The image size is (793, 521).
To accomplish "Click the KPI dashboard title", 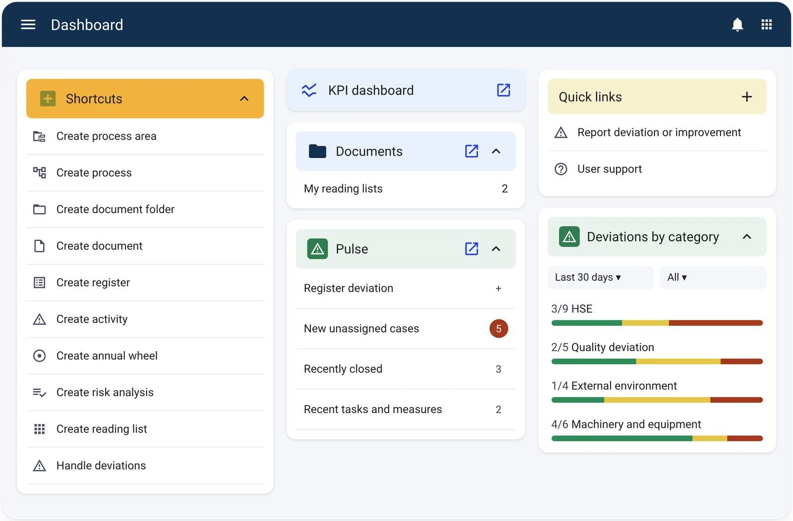I will (371, 90).
